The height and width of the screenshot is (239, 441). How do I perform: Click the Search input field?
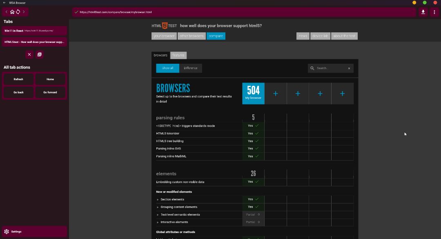[331, 68]
